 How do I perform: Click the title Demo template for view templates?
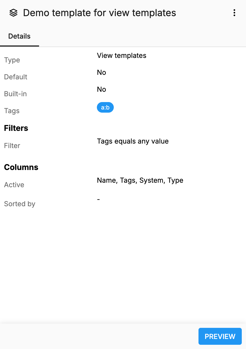[100, 13]
